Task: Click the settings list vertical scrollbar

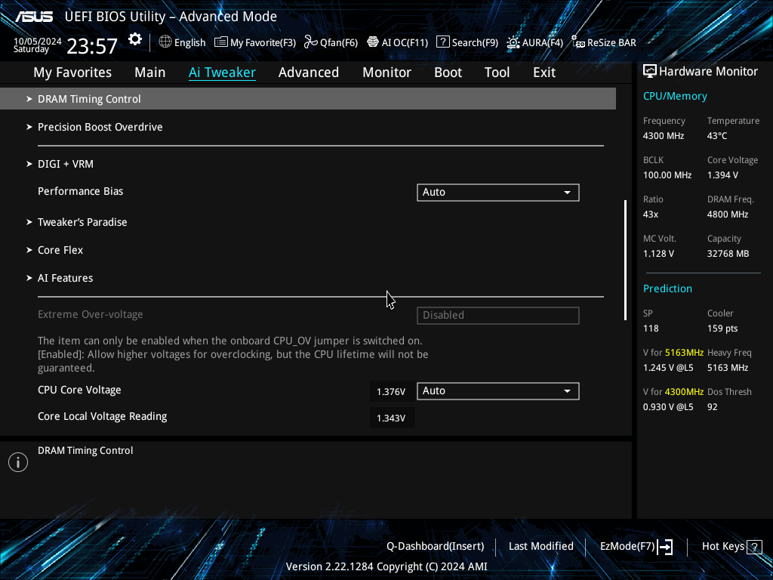Action: 626,260
